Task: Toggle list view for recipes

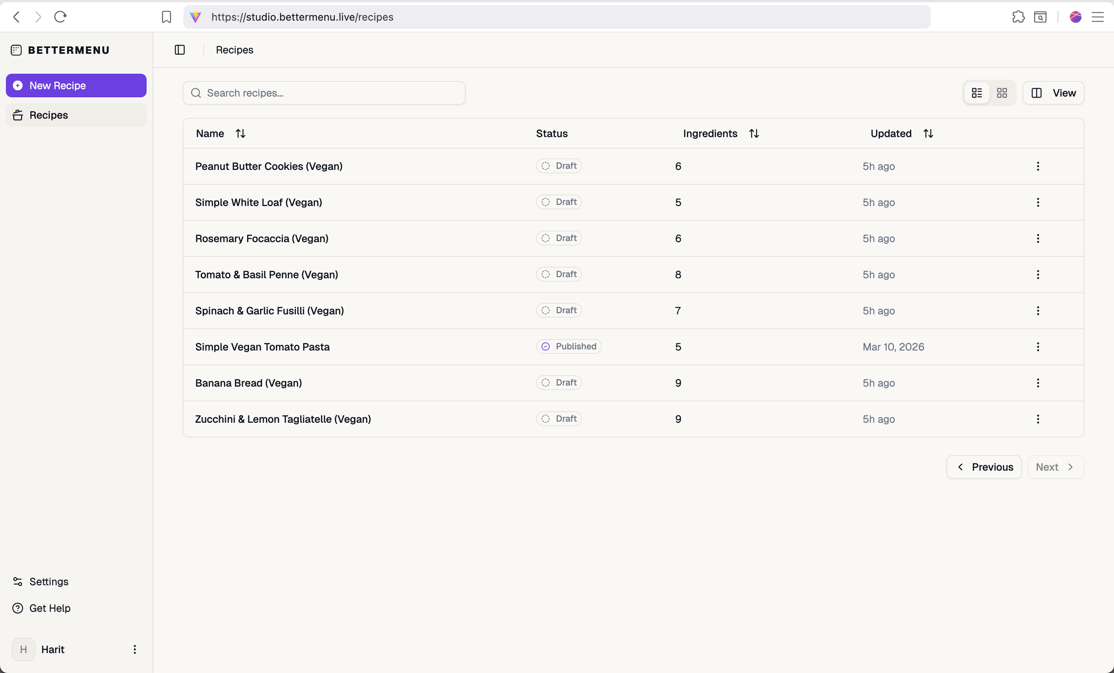Action: click(977, 93)
